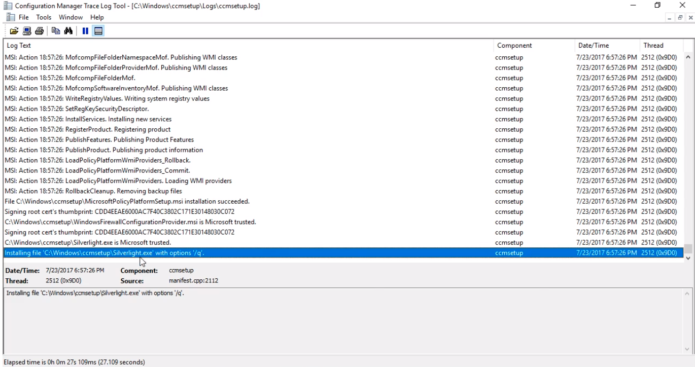Image resolution: width=695 pixels, height=367 pixels.
Task: Open the File menu
Action: 24,17
